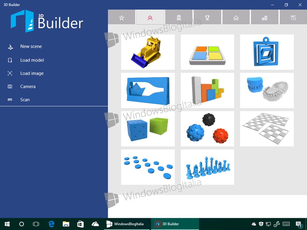Open Windows Ink pen tray icon
This screenshot has width=307, height=230.
point(276,224)
